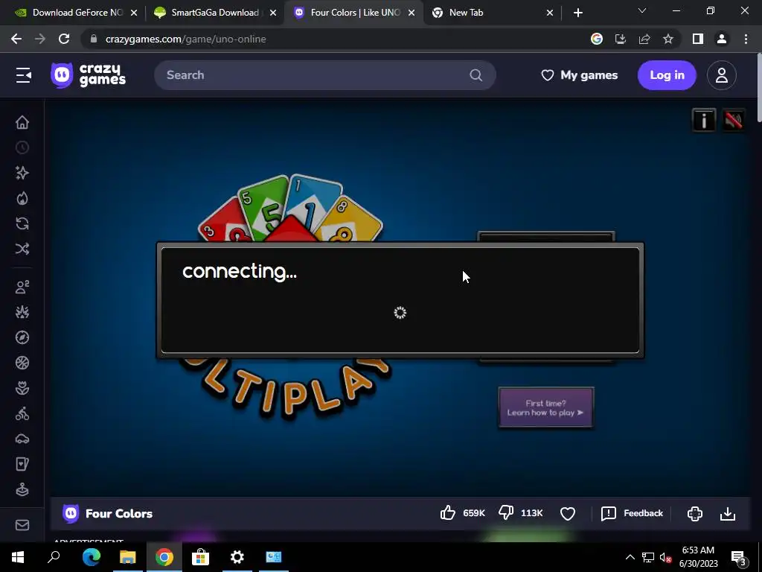
Task: Open the Feedback report button
Action: click(x=632, y=513)
